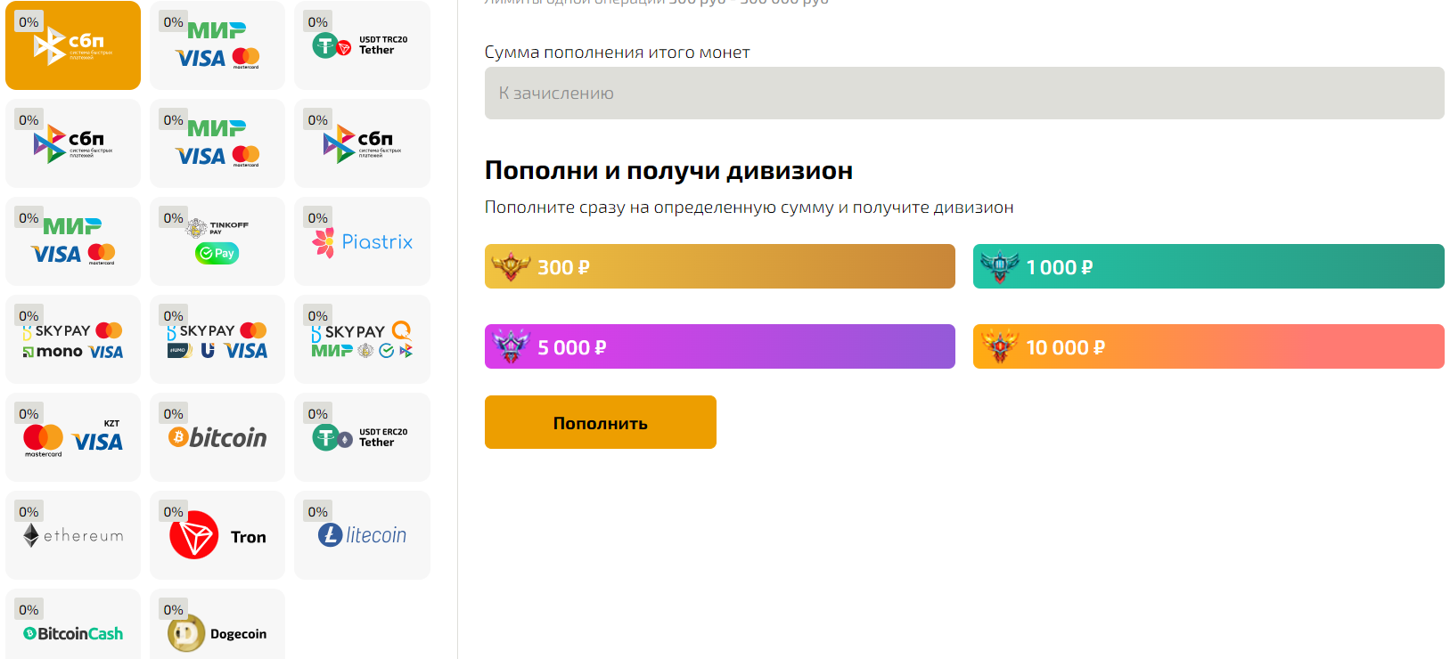1450x659 pixels.
Task: Pick the Piastrix payment method
Action: (362, 241)
